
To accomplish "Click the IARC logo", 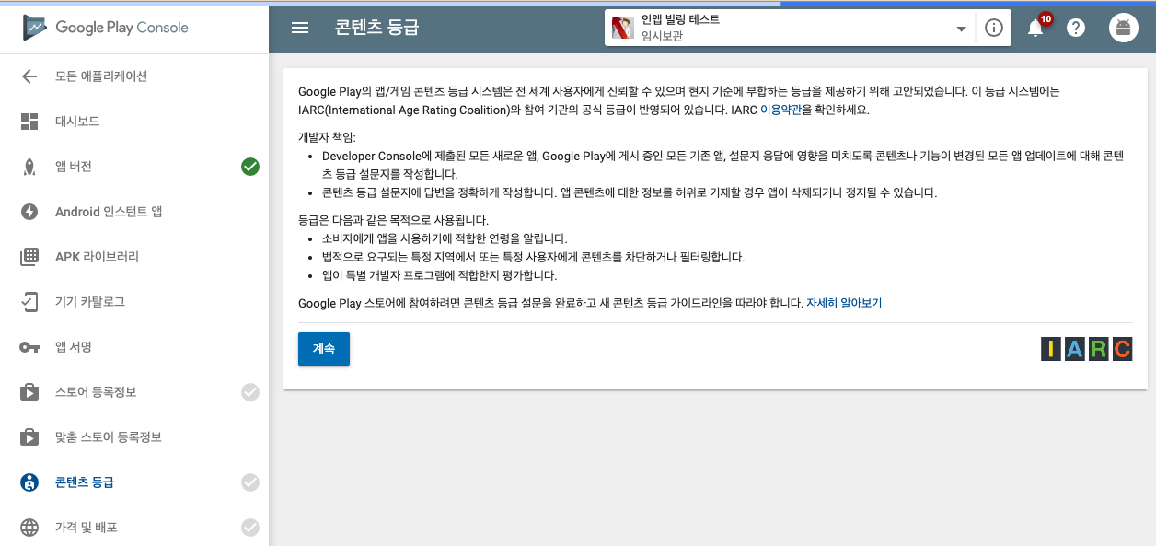I will click(1086, 349).
